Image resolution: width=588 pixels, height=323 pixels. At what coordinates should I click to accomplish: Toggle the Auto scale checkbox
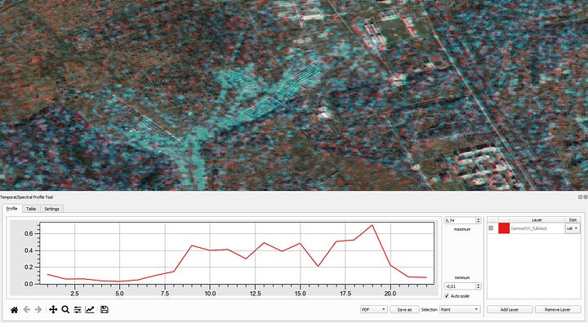click(x=447, y=296)
